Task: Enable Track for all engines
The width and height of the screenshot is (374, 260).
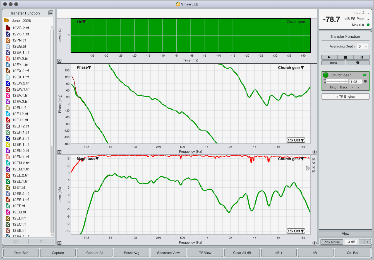Action: tap(333, 63)
